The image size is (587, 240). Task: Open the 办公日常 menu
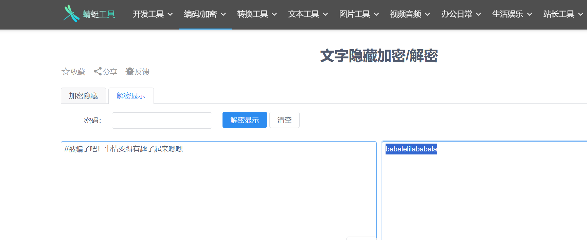(x=461, y=14)
